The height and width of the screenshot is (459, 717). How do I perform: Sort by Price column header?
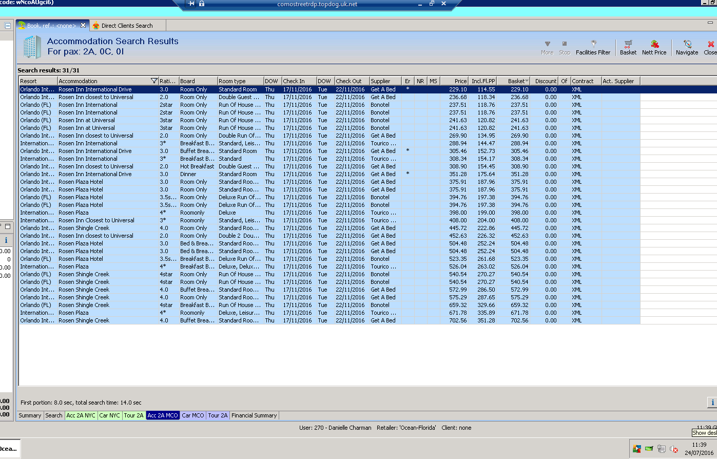(x=454, y=81)
